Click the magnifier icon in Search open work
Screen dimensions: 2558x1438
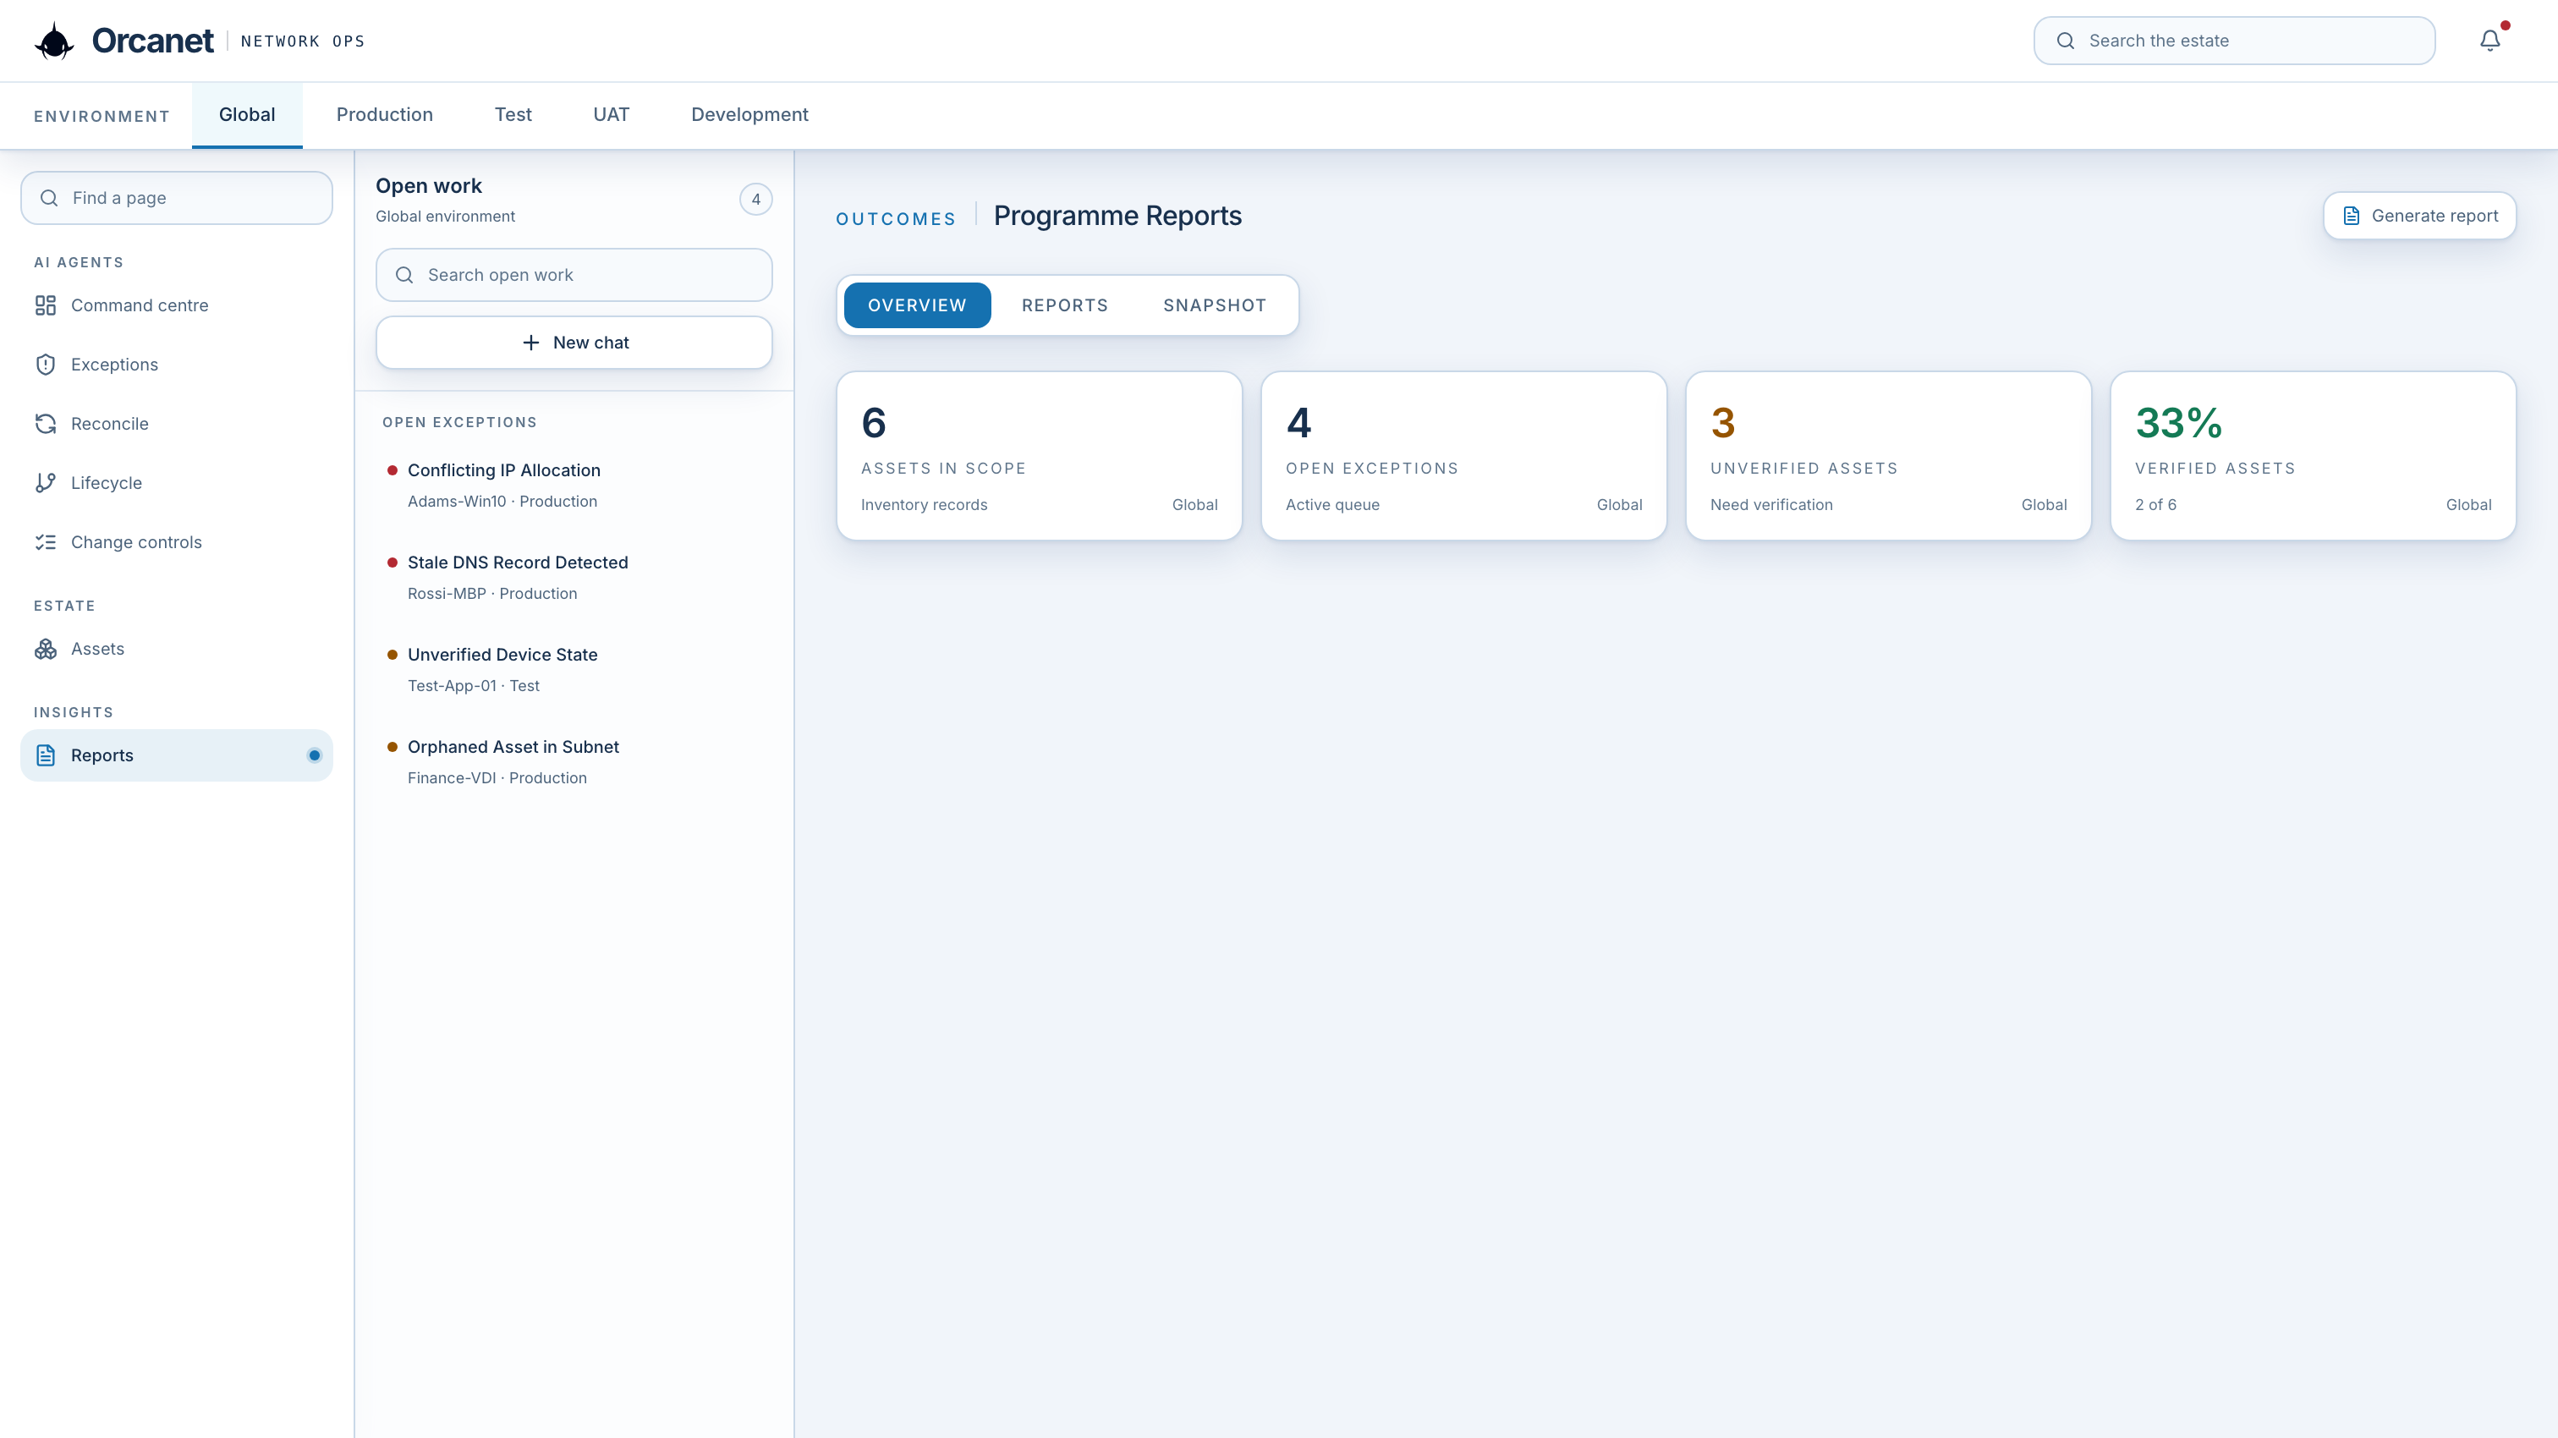point(404,275)
